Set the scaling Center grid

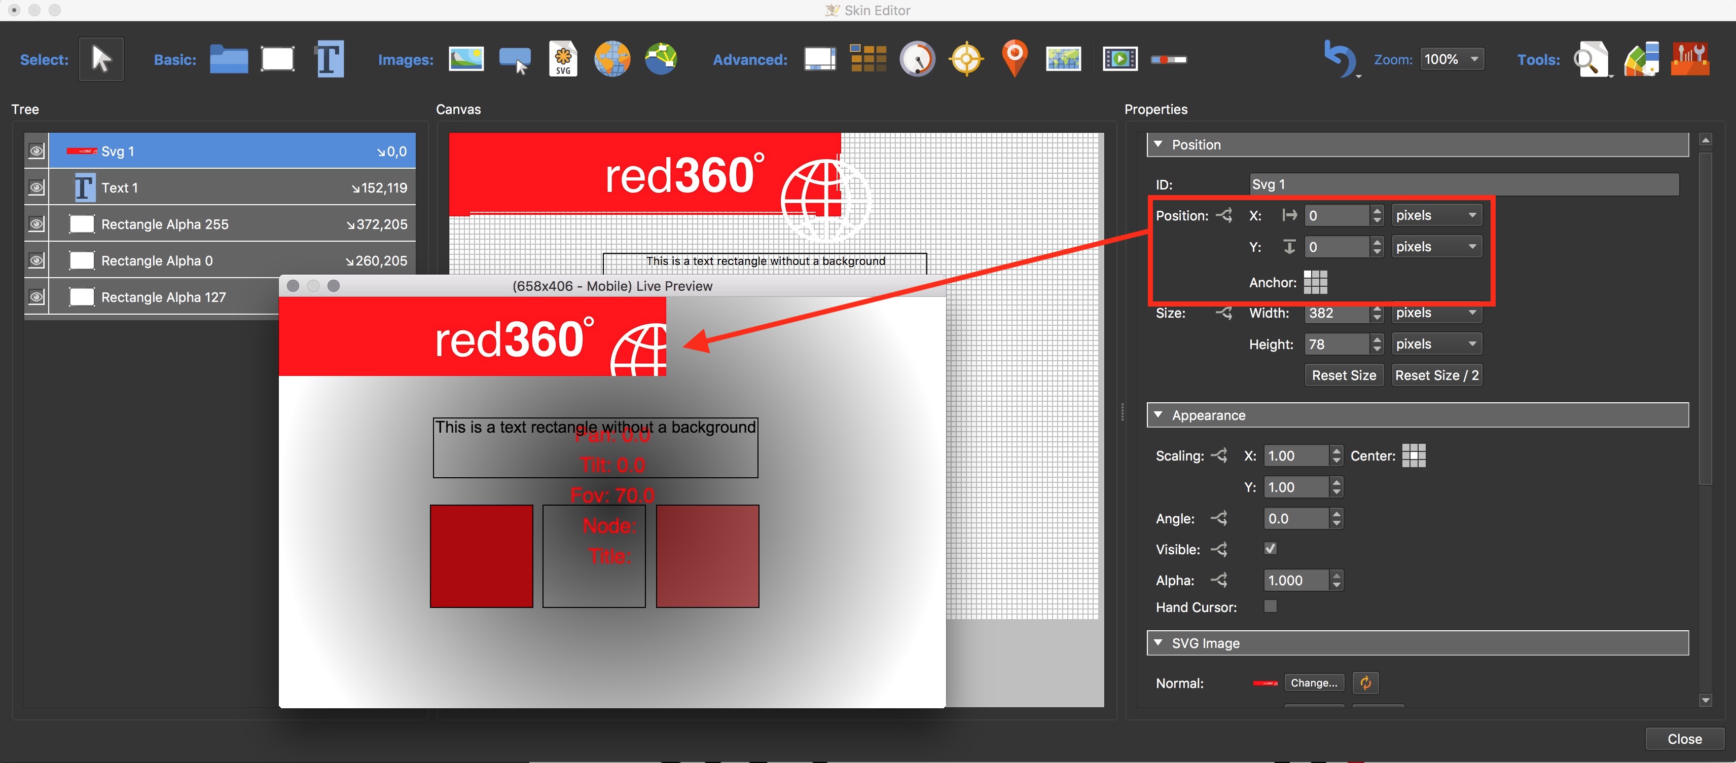[x=1413, y=455]
